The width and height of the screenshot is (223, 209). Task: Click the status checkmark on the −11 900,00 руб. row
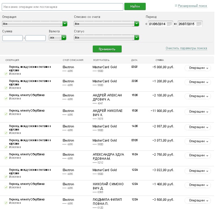pos(6,114)
